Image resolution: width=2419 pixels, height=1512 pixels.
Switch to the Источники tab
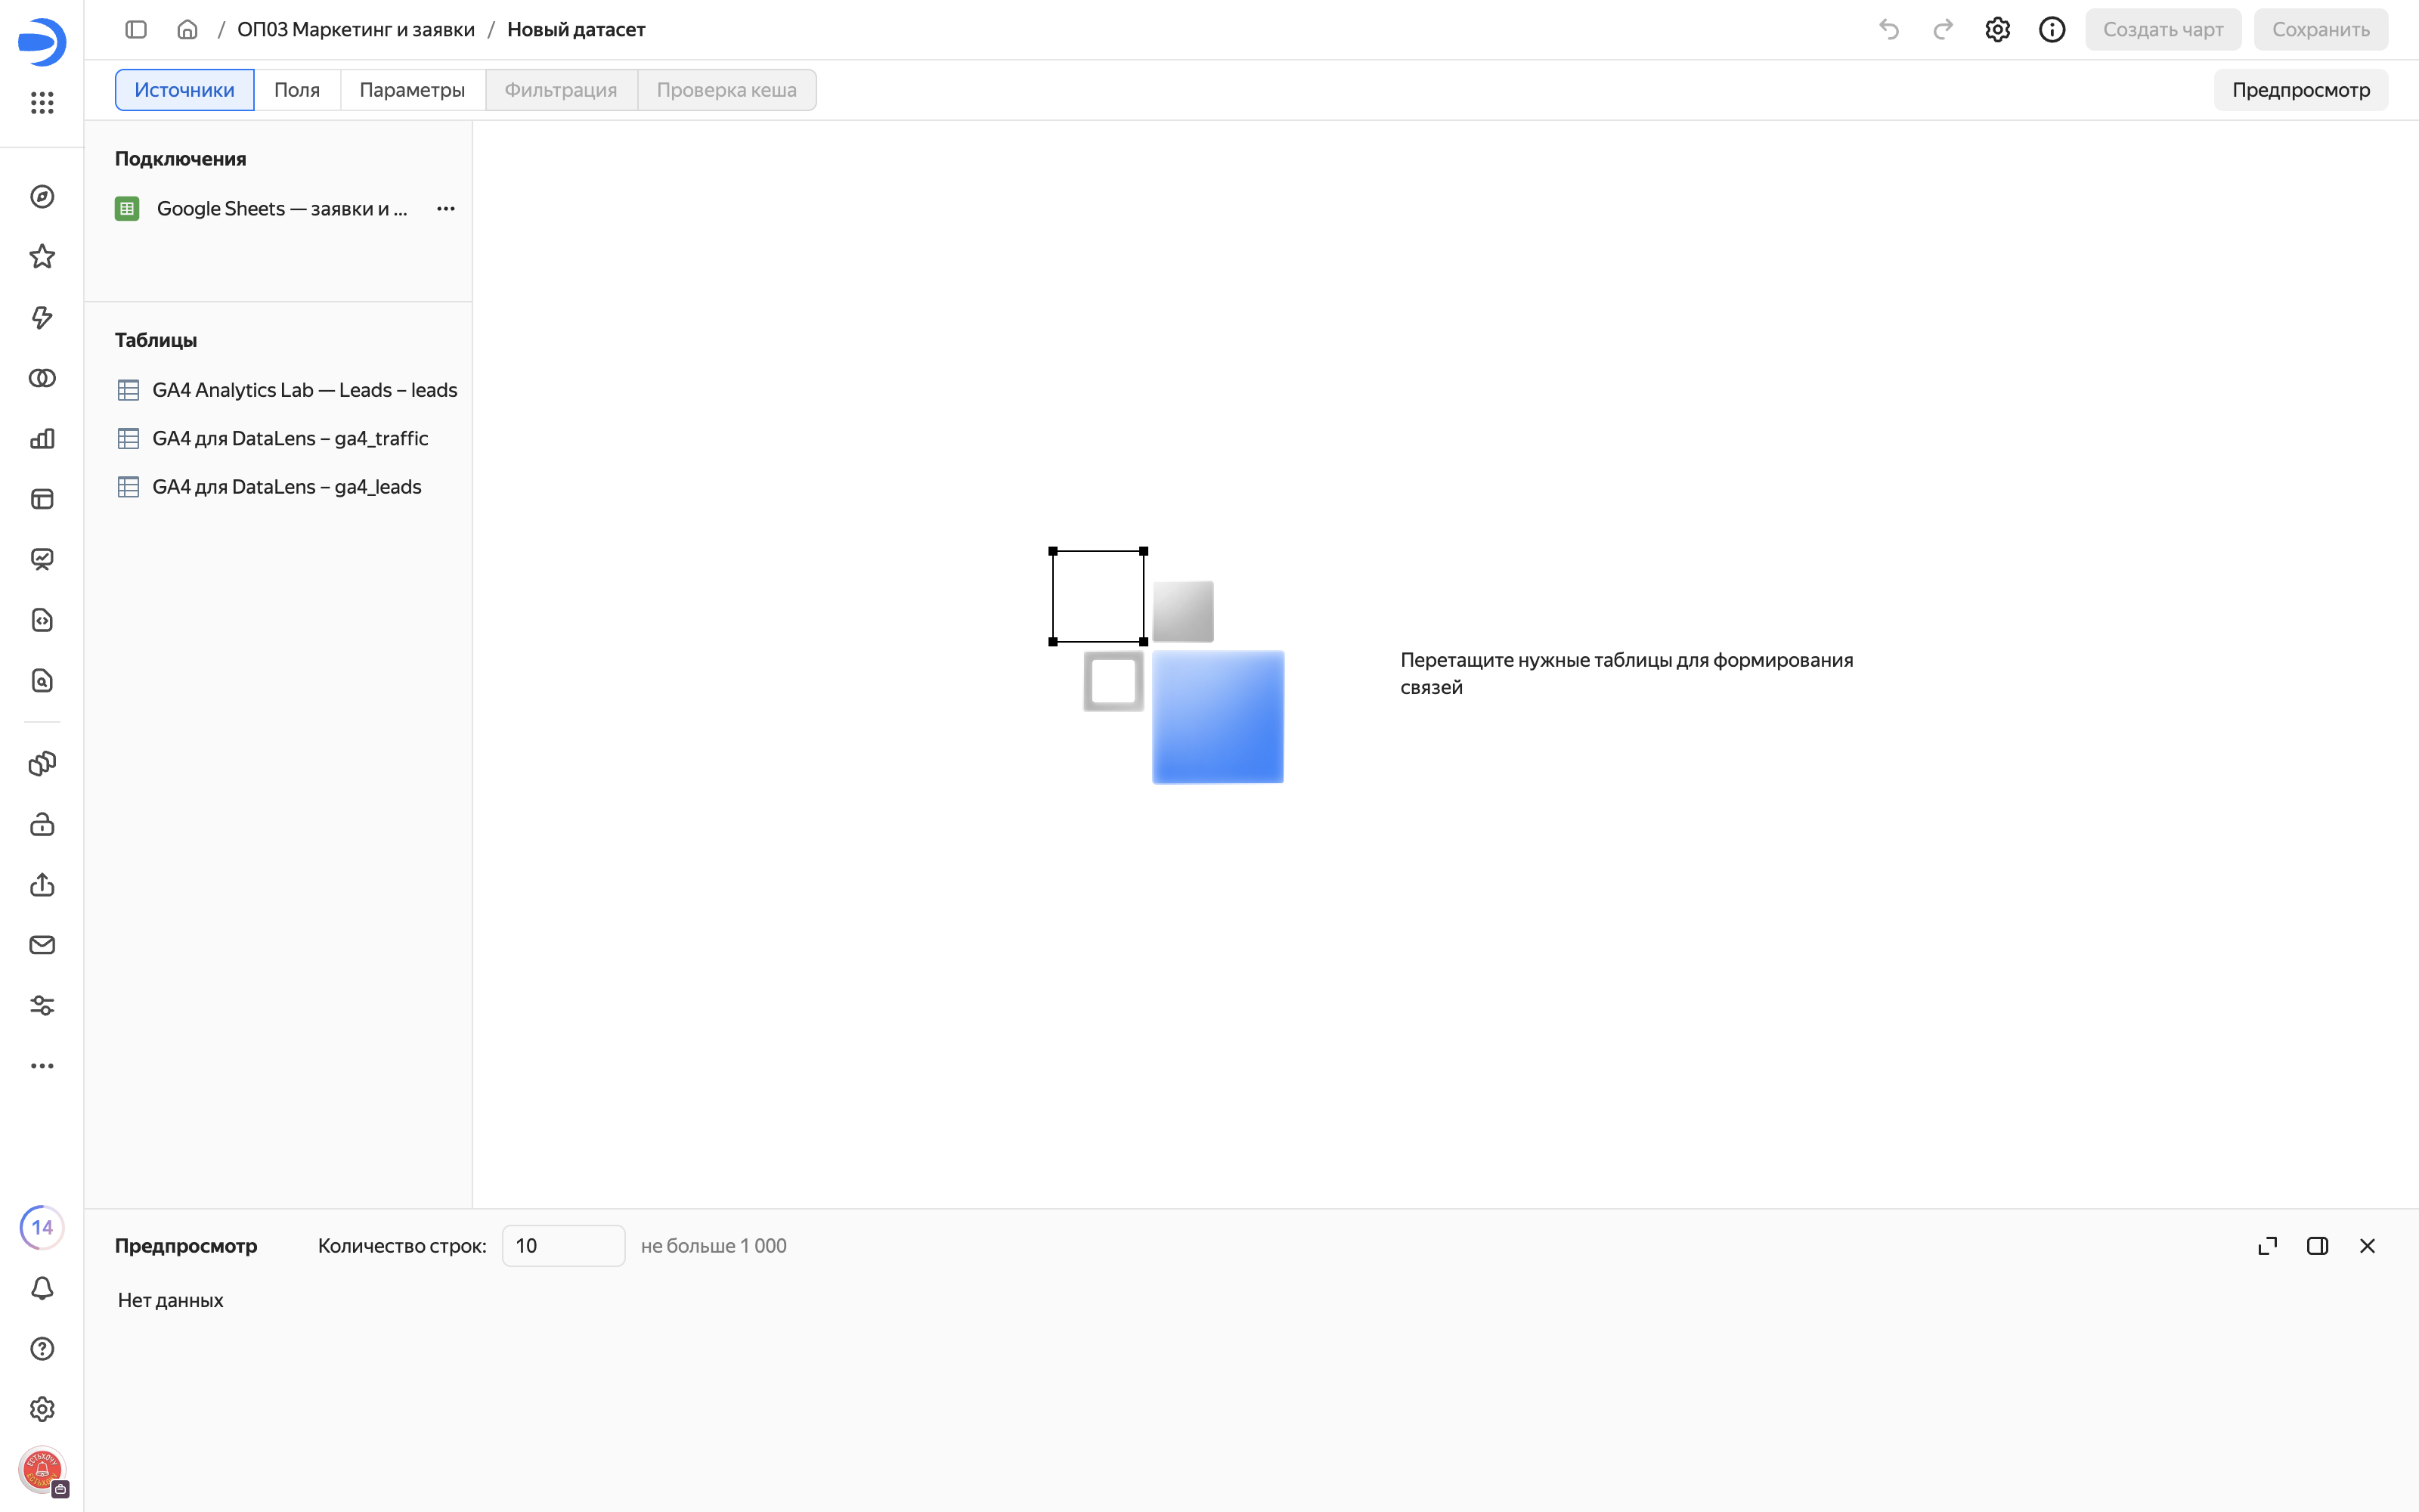click(x=185, y=90)
